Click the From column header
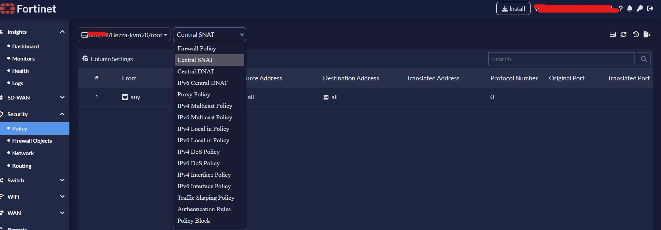The image size is (661, 230). click(129, 78)
